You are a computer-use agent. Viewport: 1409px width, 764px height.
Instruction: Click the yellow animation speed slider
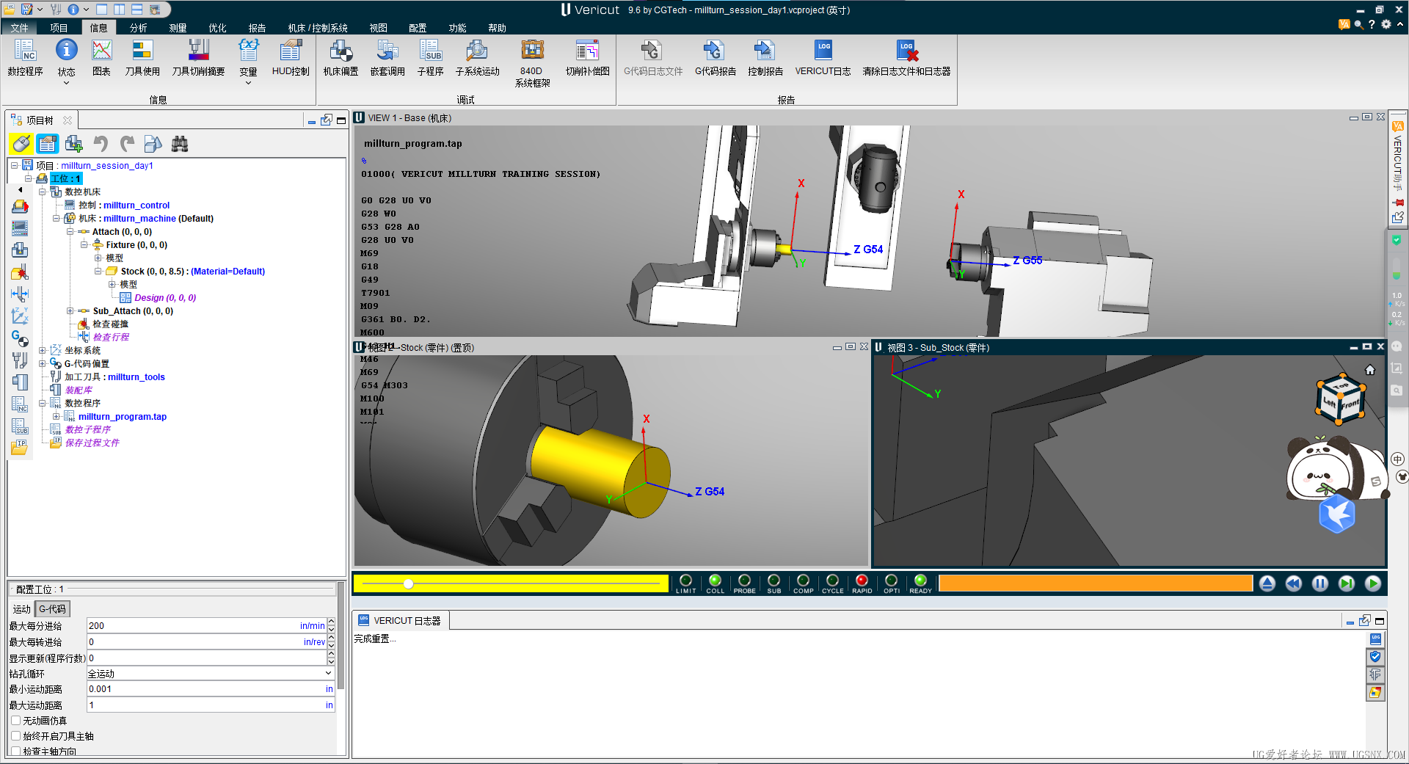408,583
